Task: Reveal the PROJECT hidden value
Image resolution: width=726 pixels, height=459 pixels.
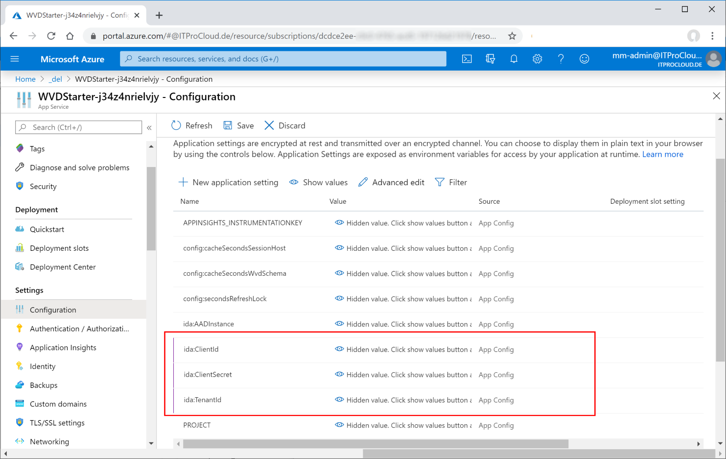Action: tap(339, 425)
